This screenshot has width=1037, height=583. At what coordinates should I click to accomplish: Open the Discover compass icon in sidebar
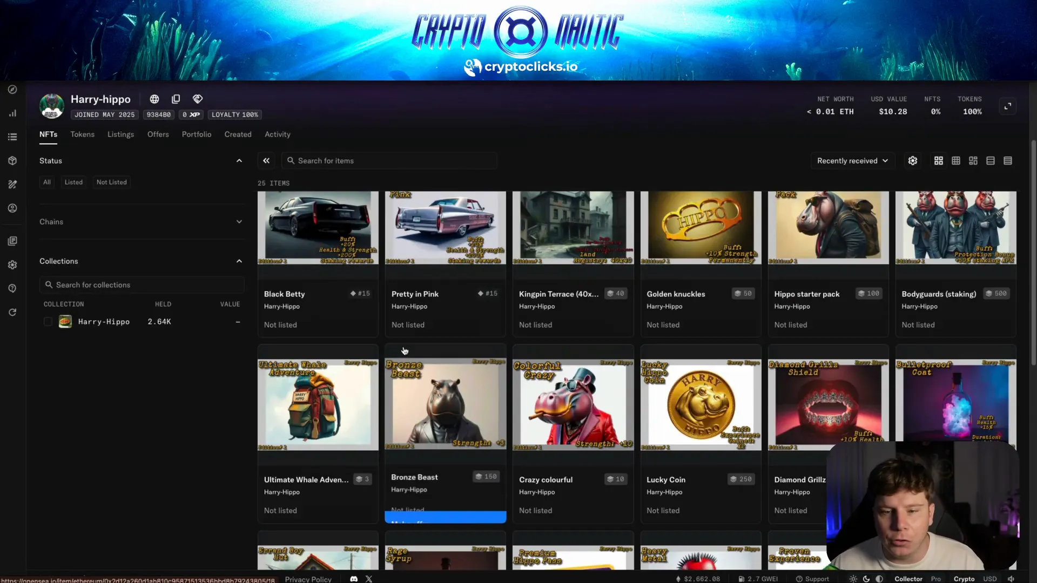12,90
